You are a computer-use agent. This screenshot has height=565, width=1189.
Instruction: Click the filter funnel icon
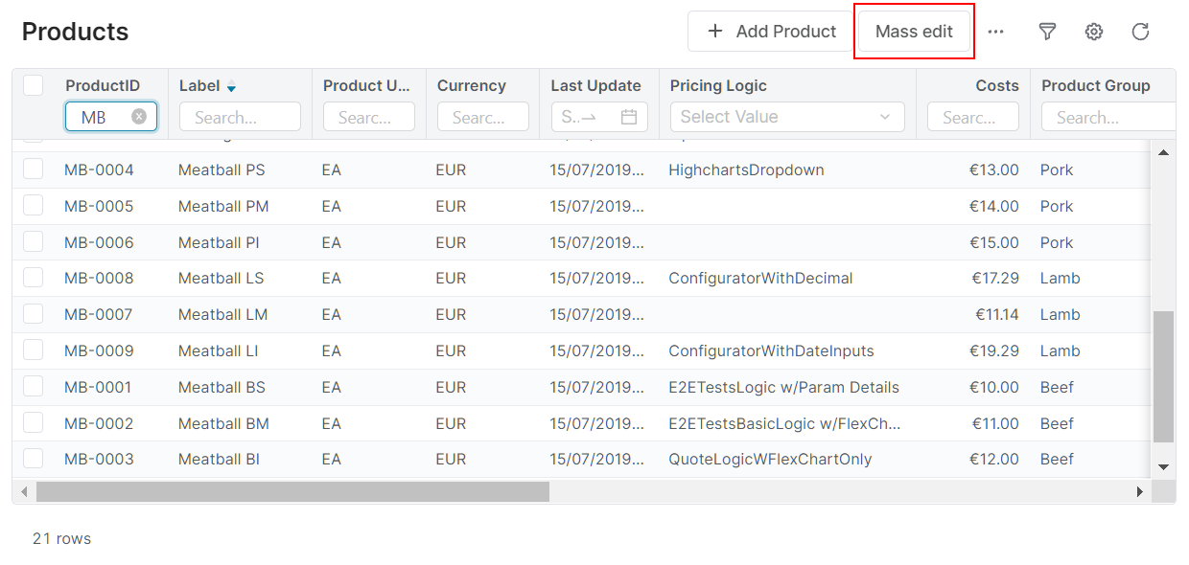click(x=1047, y=32)
